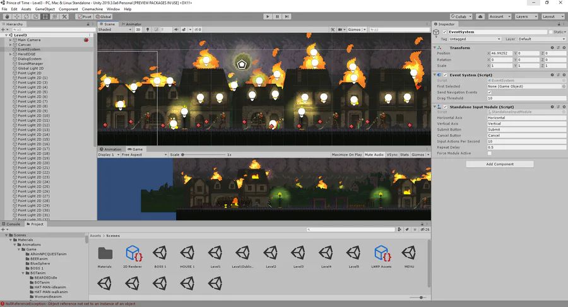Open the Layers dropdown
The width and height of the screenshot is (568, 307).
[526, 16]
